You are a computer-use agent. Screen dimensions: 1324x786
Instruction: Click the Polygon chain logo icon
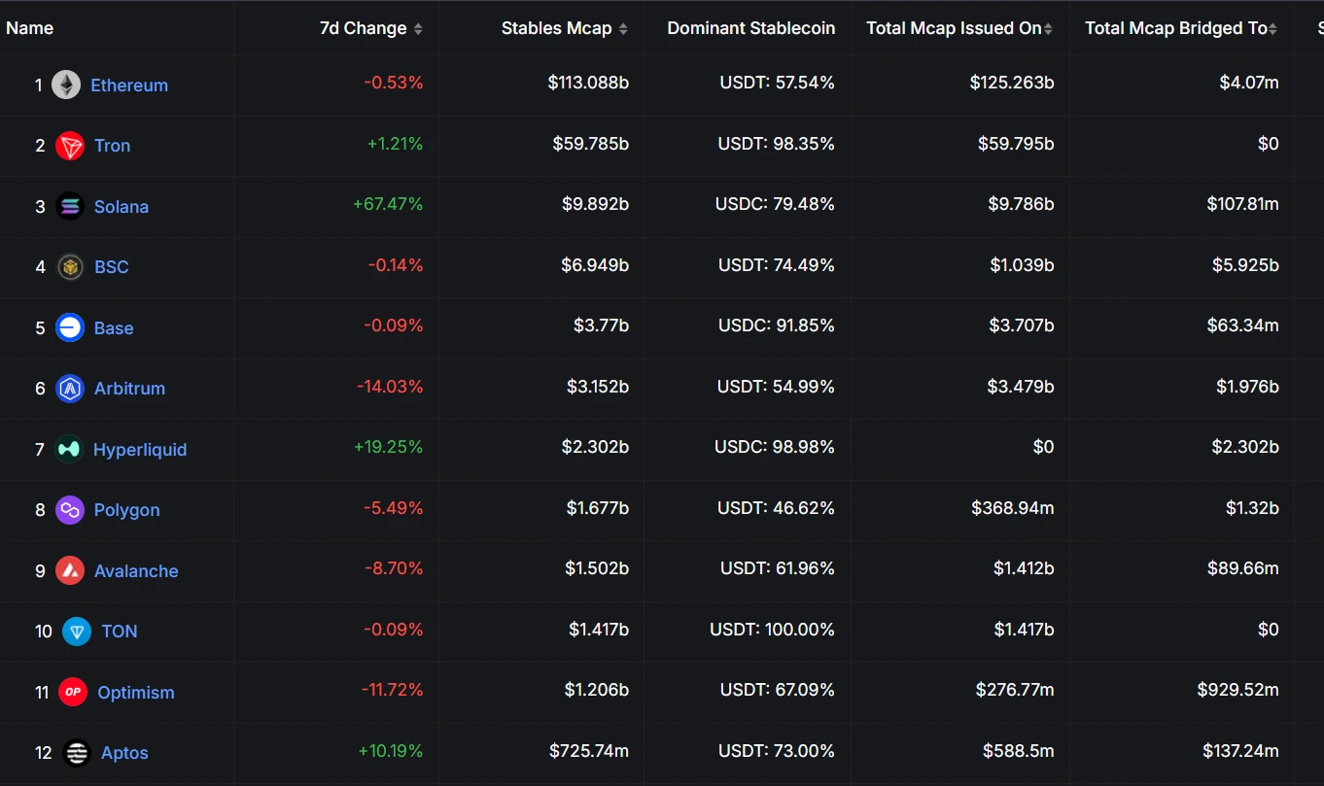[x=70, y=510]
